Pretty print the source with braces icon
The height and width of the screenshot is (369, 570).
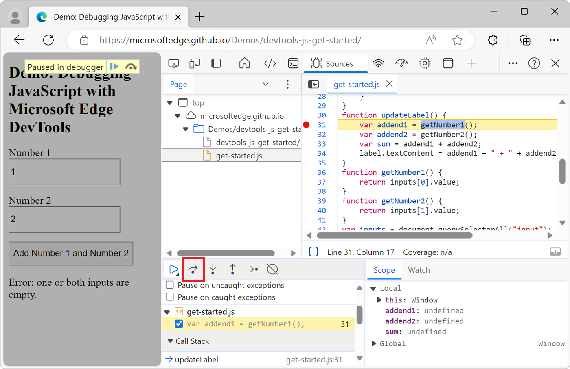point(313,252)
